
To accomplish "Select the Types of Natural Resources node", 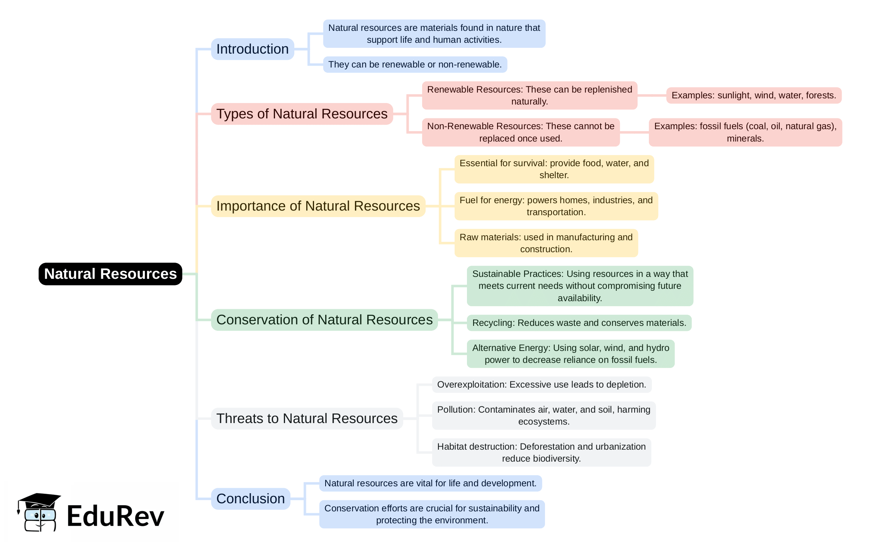I will click(302, 114).
